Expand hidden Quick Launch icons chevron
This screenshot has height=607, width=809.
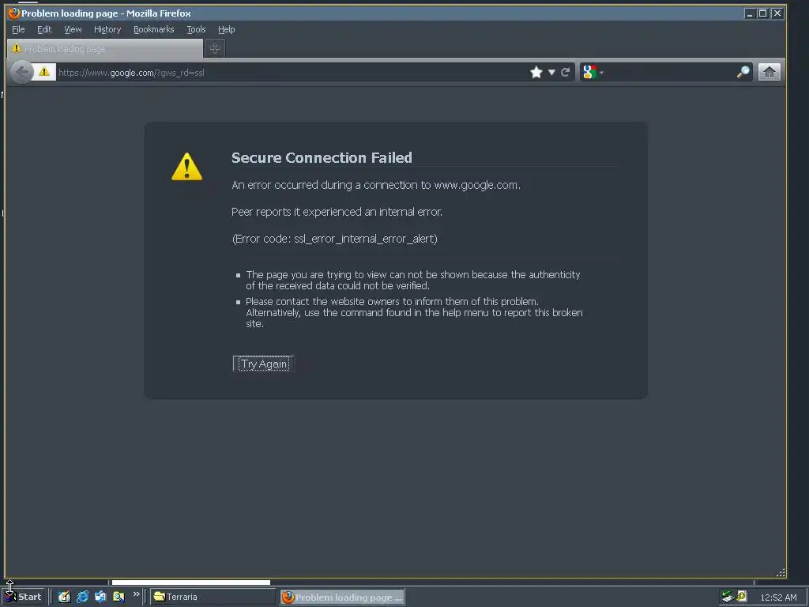point(136,594)
